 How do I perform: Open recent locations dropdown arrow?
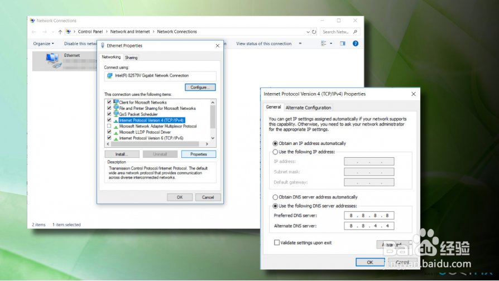[x=53, y=32]
